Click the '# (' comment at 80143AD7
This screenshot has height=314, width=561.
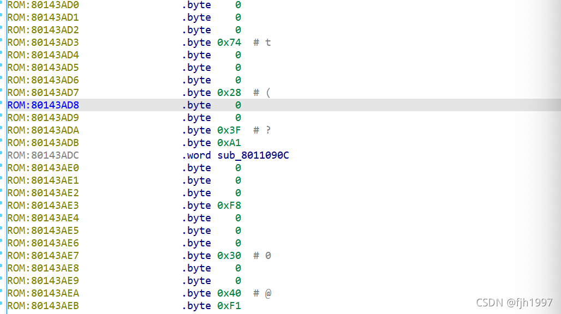click(262, 93)
